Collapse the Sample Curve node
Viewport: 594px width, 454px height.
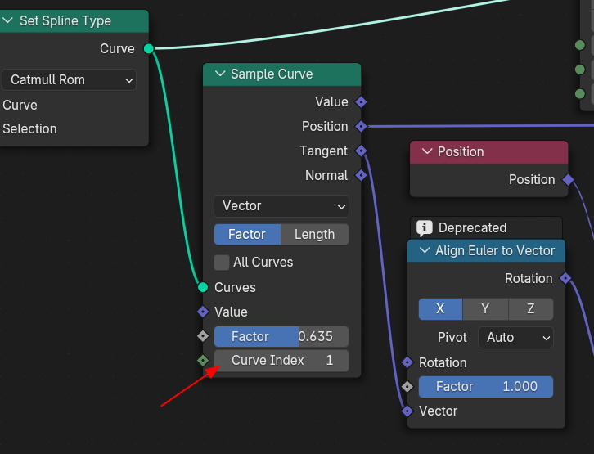(x=220, y=74)
